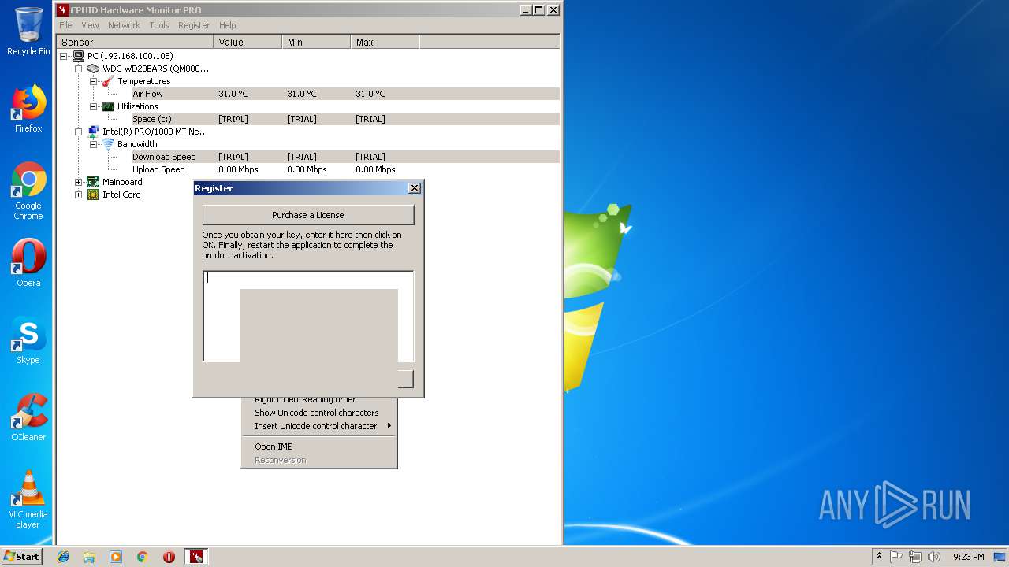Open Chrome from the taskbar
The image size is (1009, 567).
pyautogui.click(x=143, y=557)
